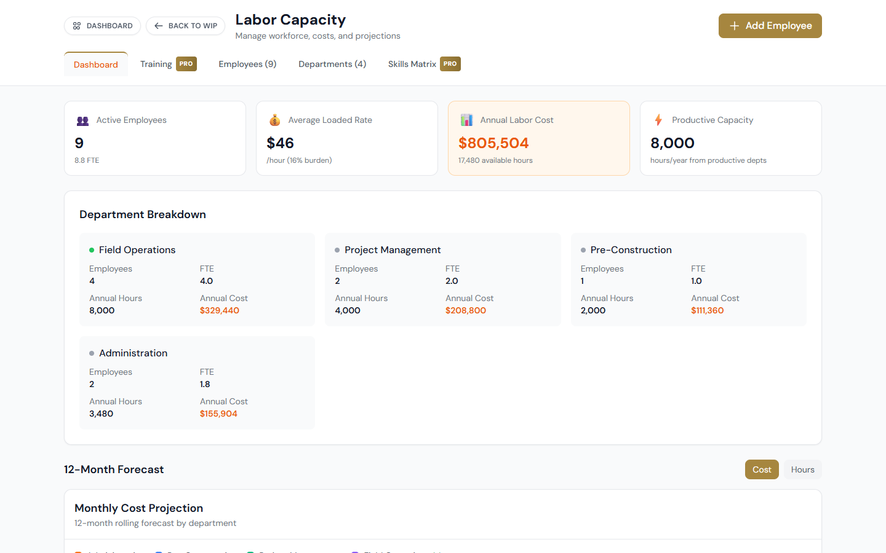Click the Add Employee button

click(x=770, y=26)
